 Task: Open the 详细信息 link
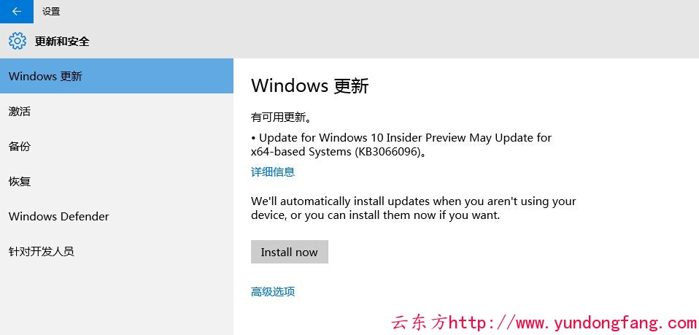273,172
